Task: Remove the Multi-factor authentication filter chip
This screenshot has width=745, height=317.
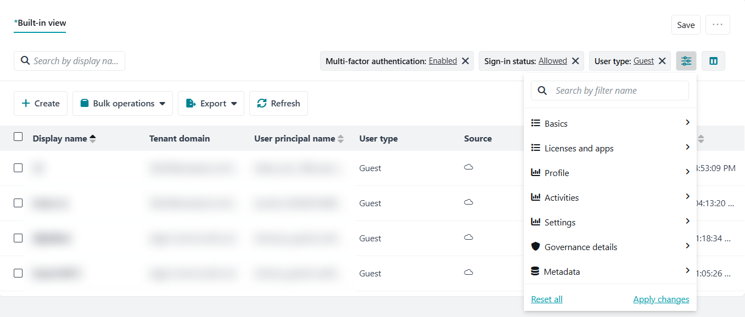Action: coord(465,61)
